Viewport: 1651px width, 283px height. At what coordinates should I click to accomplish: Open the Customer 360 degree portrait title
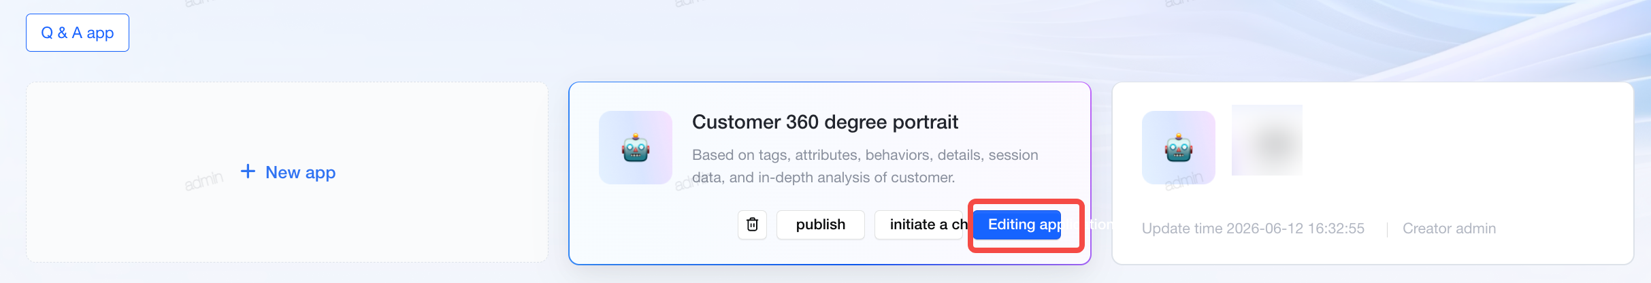coord(825,122)
